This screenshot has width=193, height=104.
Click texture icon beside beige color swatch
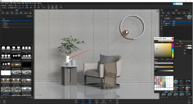tap(186, 46)
